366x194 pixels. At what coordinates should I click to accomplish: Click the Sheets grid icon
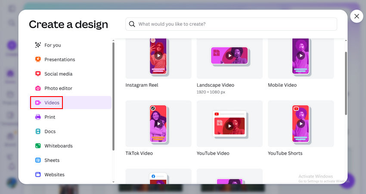pos(38,160)
